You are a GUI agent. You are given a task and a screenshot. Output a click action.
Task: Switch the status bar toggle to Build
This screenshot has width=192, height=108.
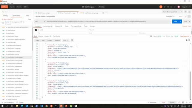point(163,102)
